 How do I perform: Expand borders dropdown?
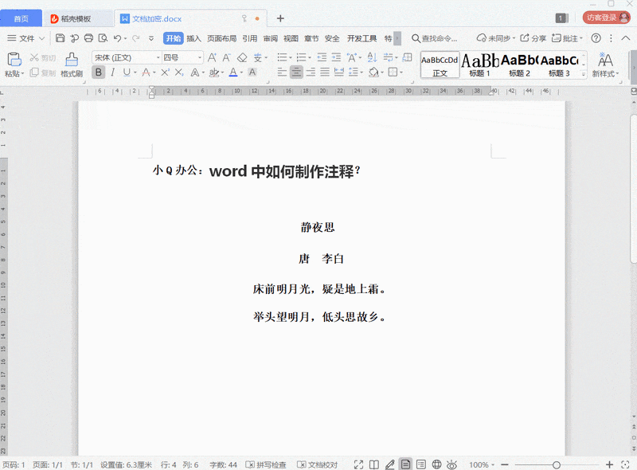pos(401,72)
